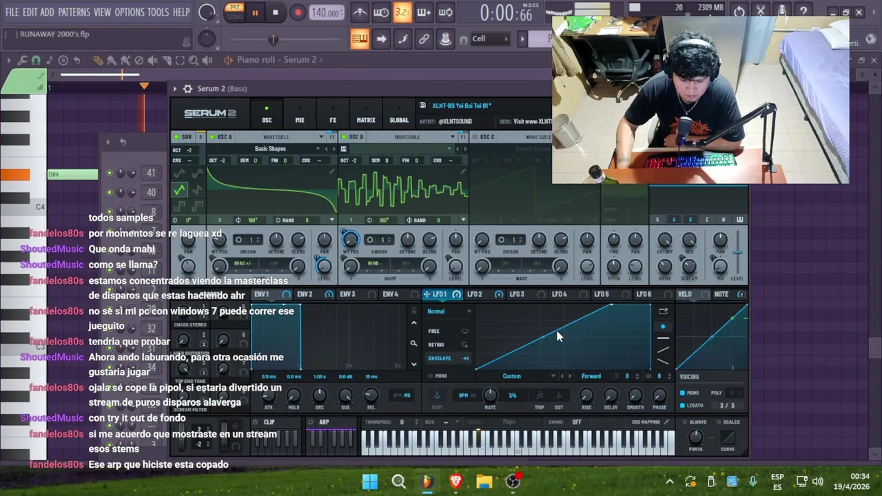Enable the SCALED portamento checkbox
Image resolution: width=882 pixels, height=496 pixels.
(x=720, y=422)
